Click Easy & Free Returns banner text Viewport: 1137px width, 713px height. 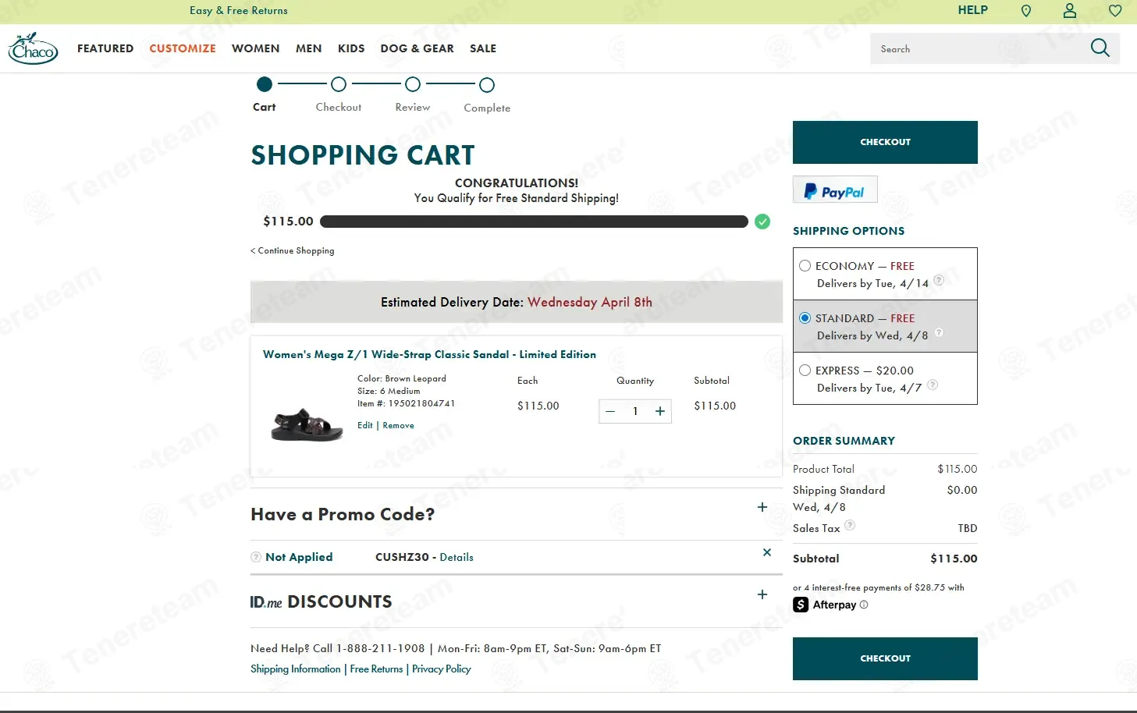coord(239,10)
